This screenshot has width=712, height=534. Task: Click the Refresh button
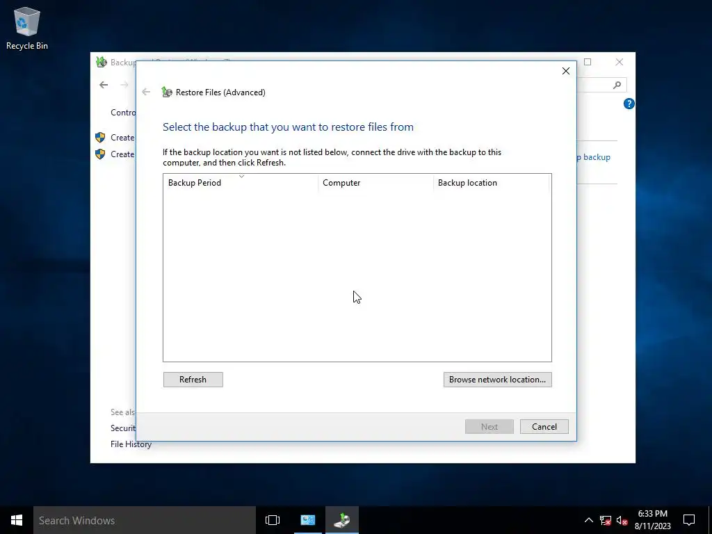pos(193,380)
